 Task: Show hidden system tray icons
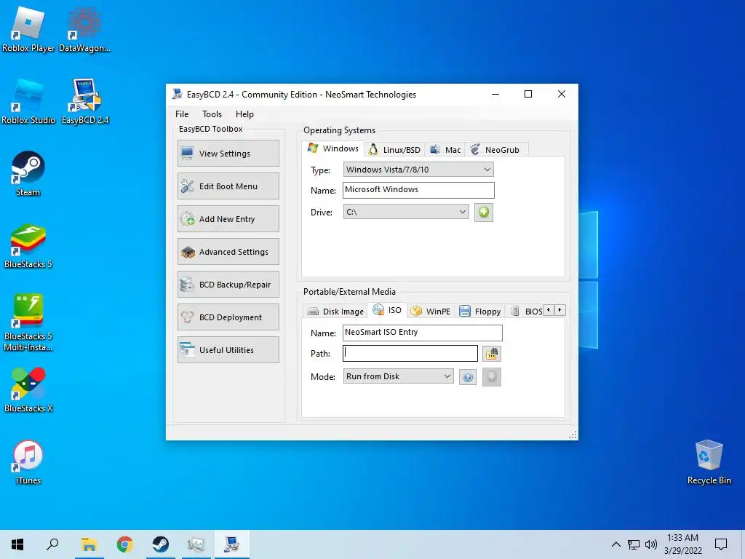point(615,544)
